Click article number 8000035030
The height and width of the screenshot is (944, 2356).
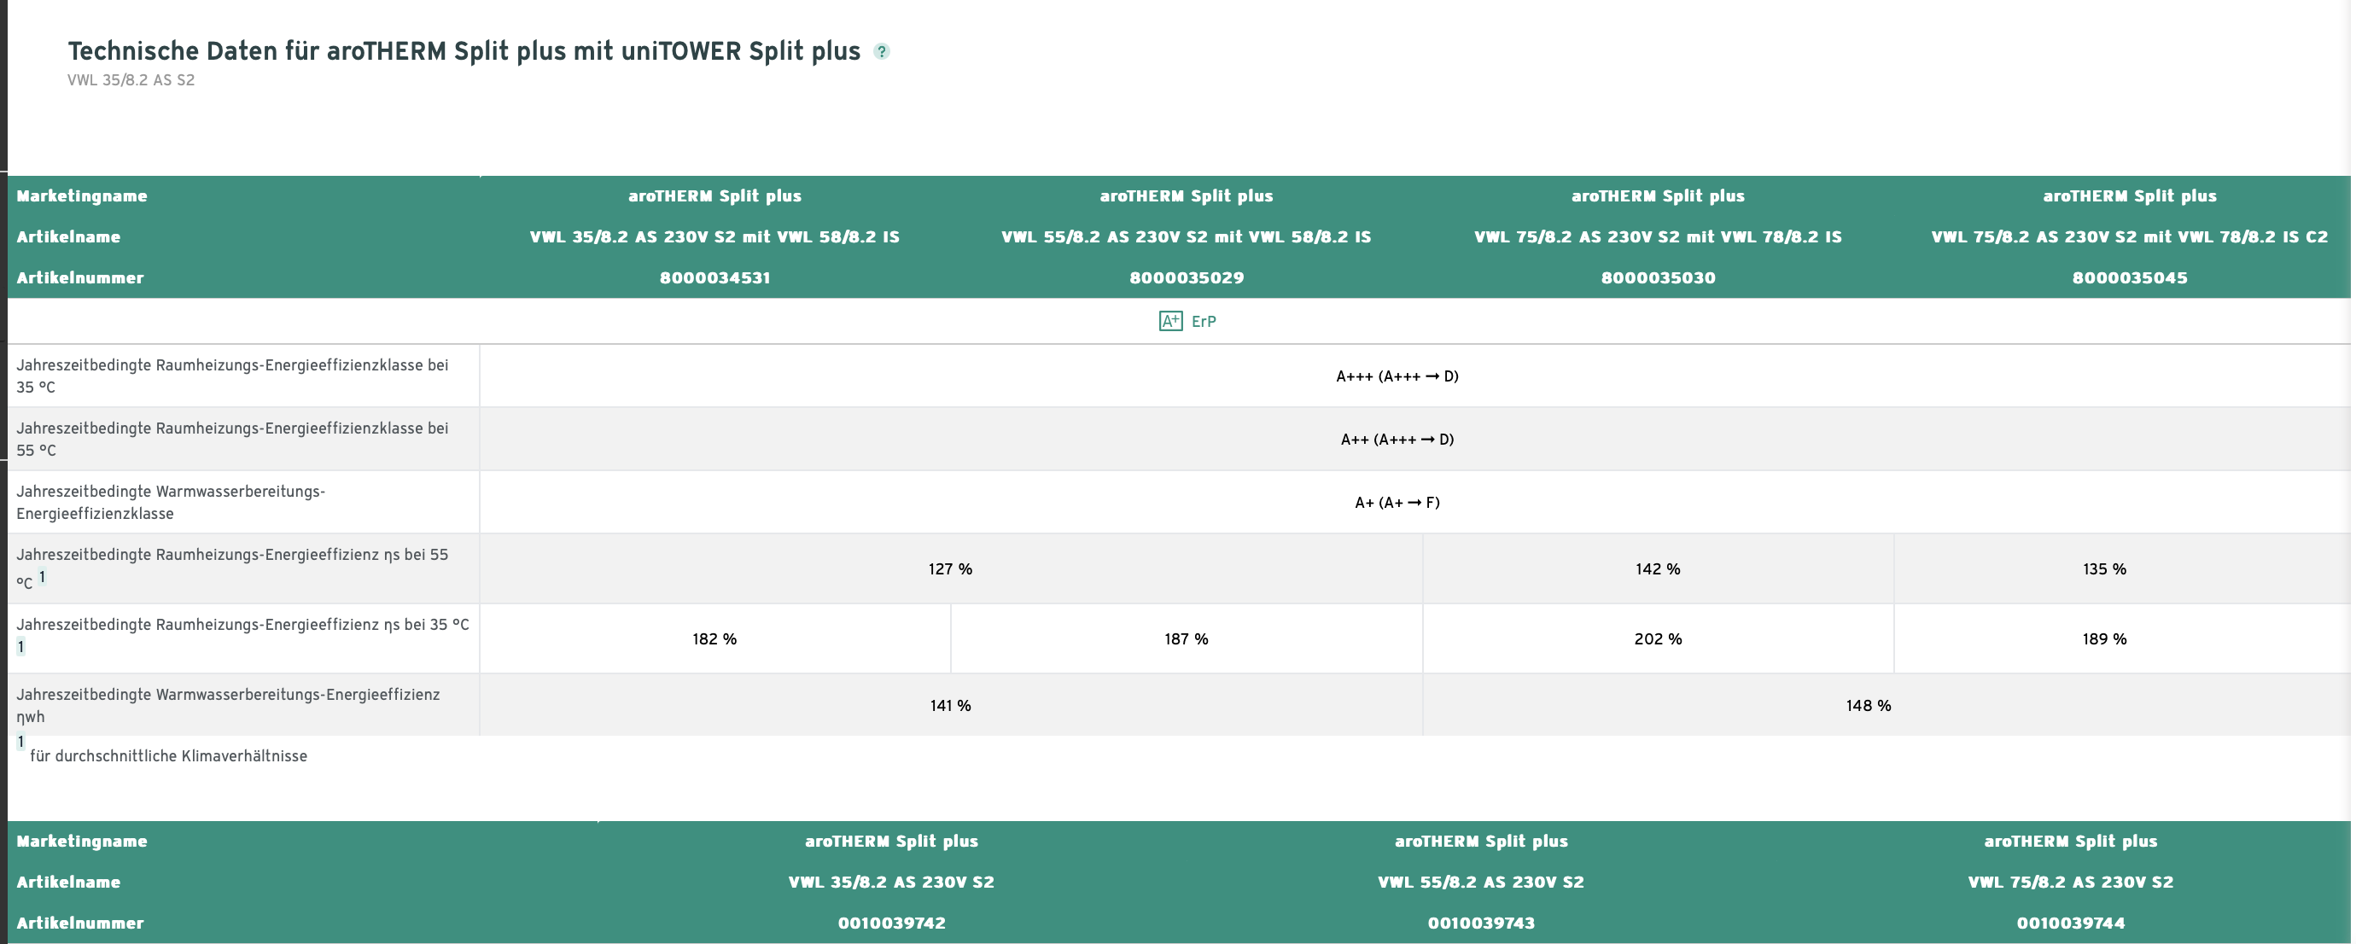pos(1657,278)
